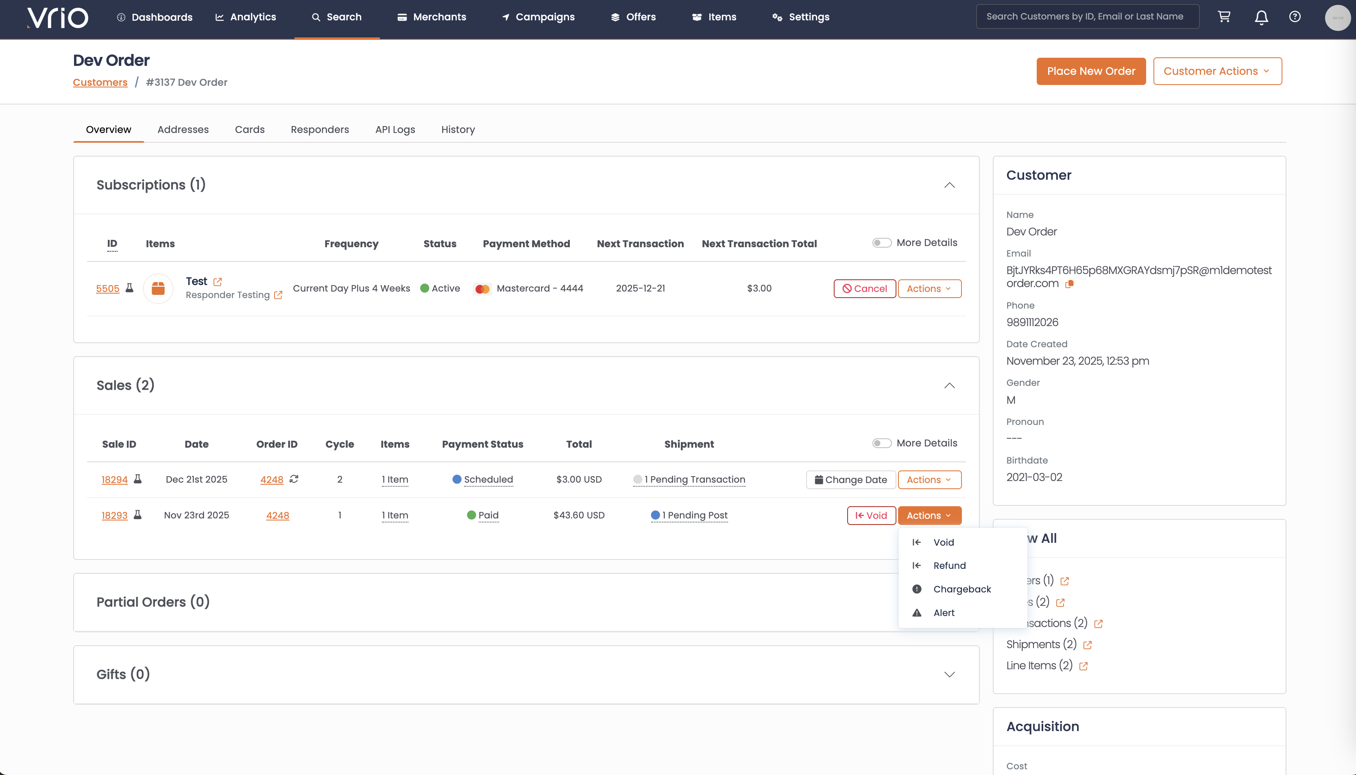Click the recurring icon next to order 4248
The height and width of the screenshot is (775, 1356).
click(x=294, y=479)
